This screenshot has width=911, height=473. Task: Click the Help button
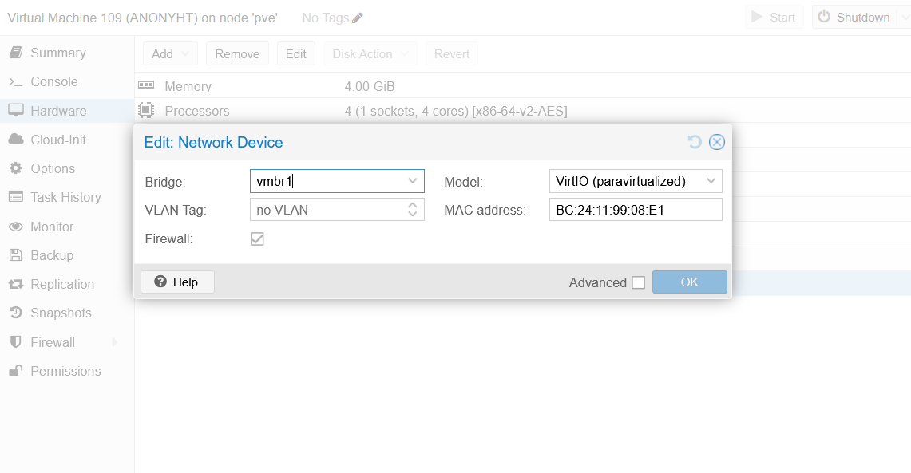point(177,282)
